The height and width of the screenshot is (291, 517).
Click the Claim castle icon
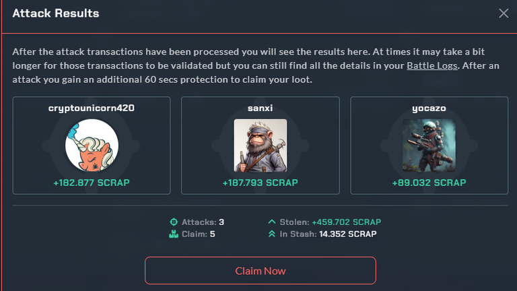pyautogui.click(x=174, y=234)
